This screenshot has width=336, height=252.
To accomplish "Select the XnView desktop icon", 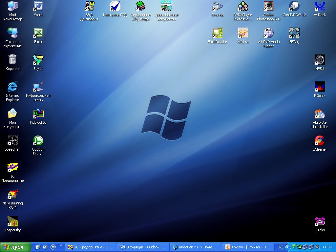I will [x=243, y=36].
